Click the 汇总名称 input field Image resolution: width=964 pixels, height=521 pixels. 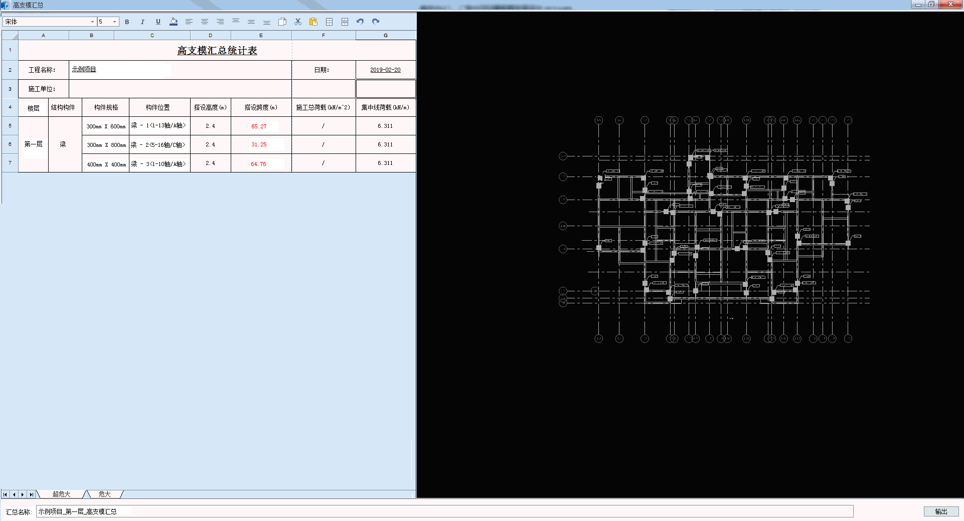click(x=444, y=511)
